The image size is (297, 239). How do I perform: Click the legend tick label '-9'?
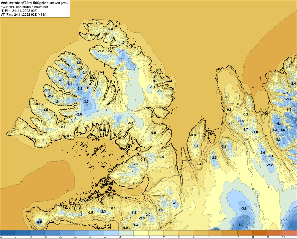tap(1, 237)
